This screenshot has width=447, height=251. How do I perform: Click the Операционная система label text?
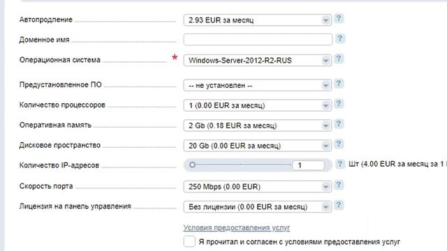60,60
